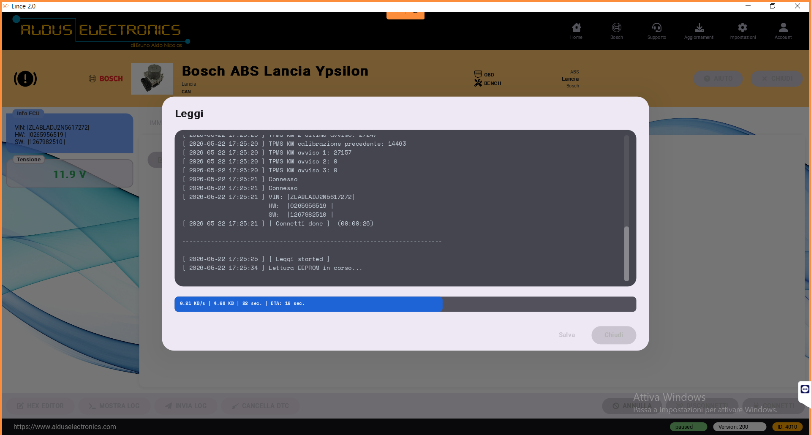Viewport: 811px width, 435px height.
Task: Click the brake warning ABS icon
Action: point(25,79)
